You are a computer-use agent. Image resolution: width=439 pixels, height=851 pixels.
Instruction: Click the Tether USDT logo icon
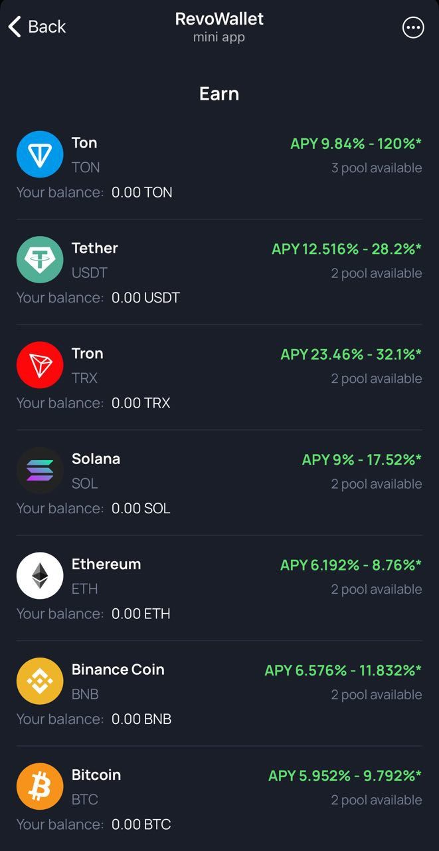[x=40, y=259]
